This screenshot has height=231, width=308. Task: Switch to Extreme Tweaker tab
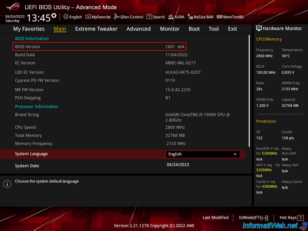[x=96, y=29]
